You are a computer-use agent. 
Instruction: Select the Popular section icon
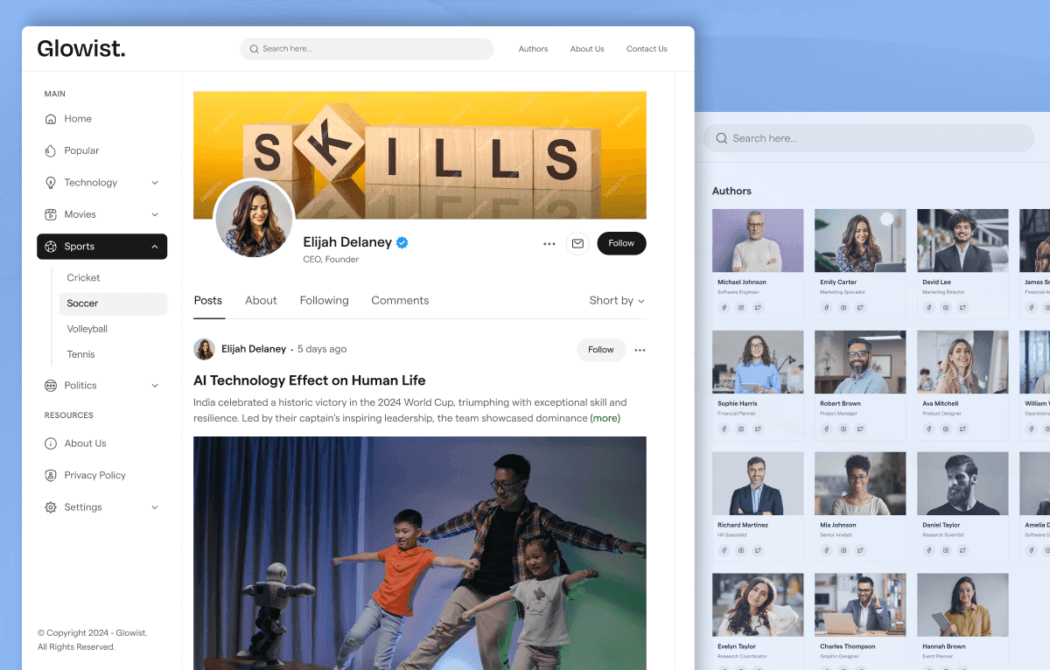[x=52, y=150]
